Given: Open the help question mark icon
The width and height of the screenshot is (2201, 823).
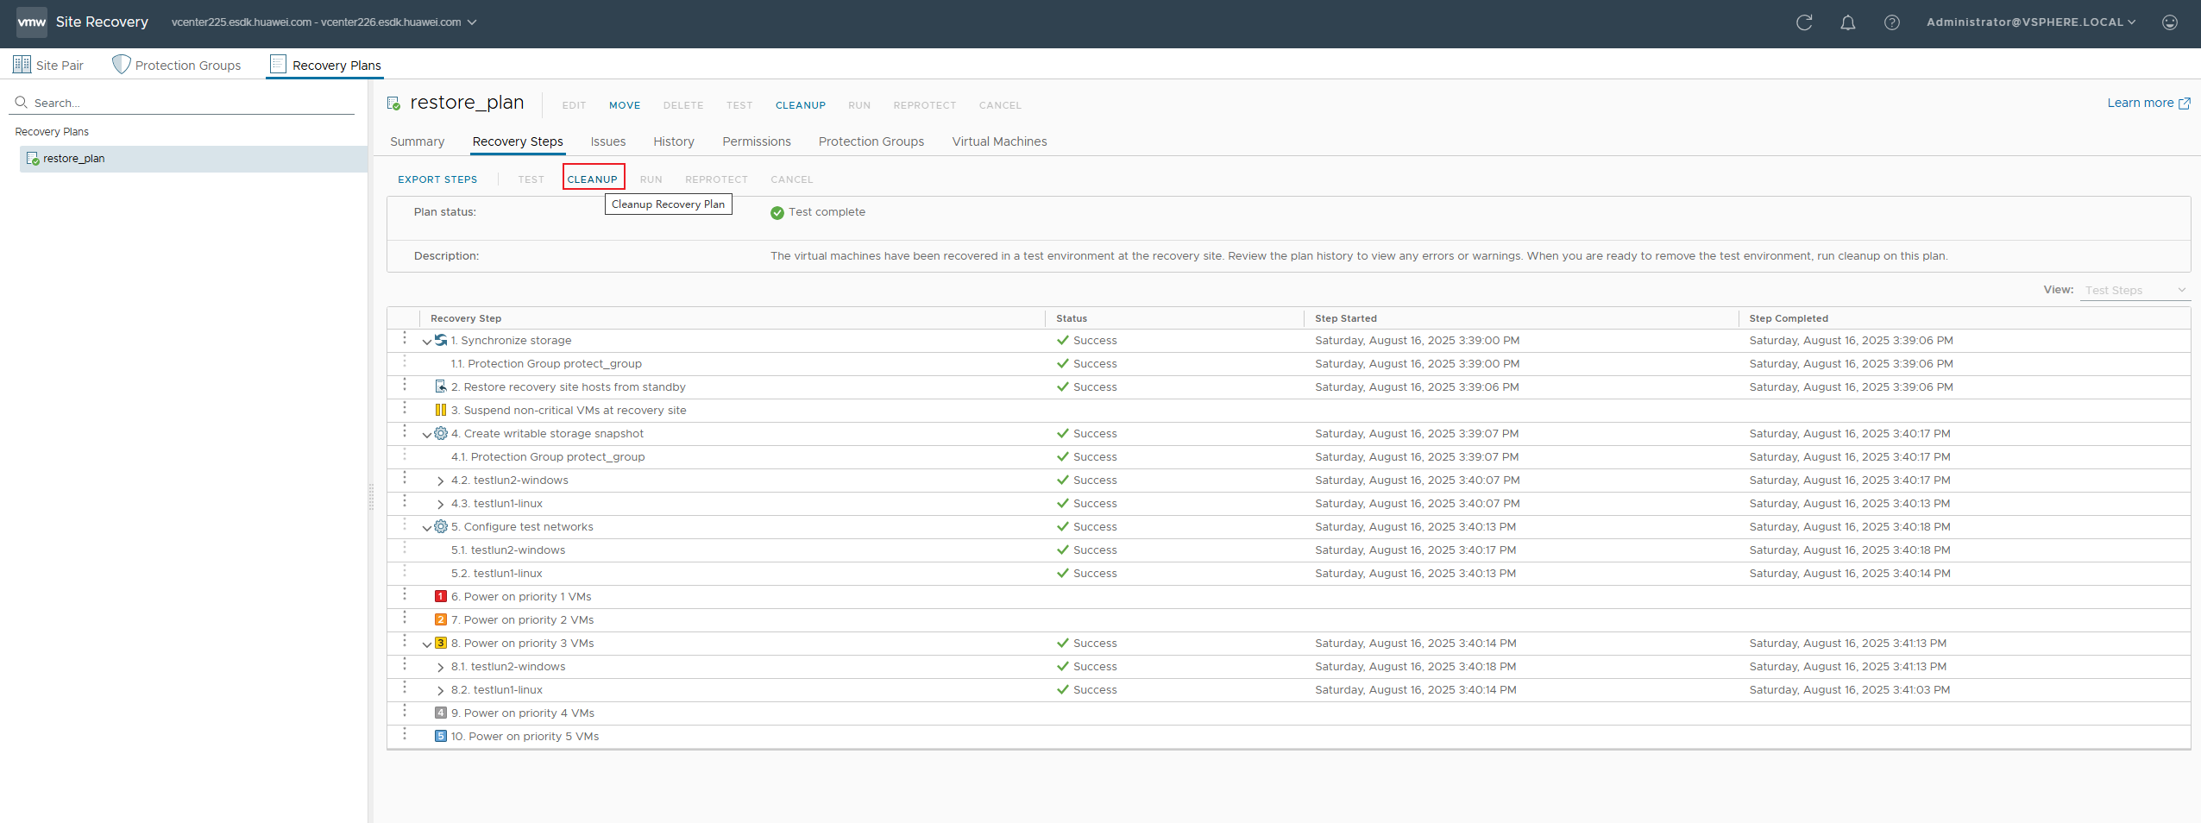Looking at the screenshot, I should coord(1892,22).
